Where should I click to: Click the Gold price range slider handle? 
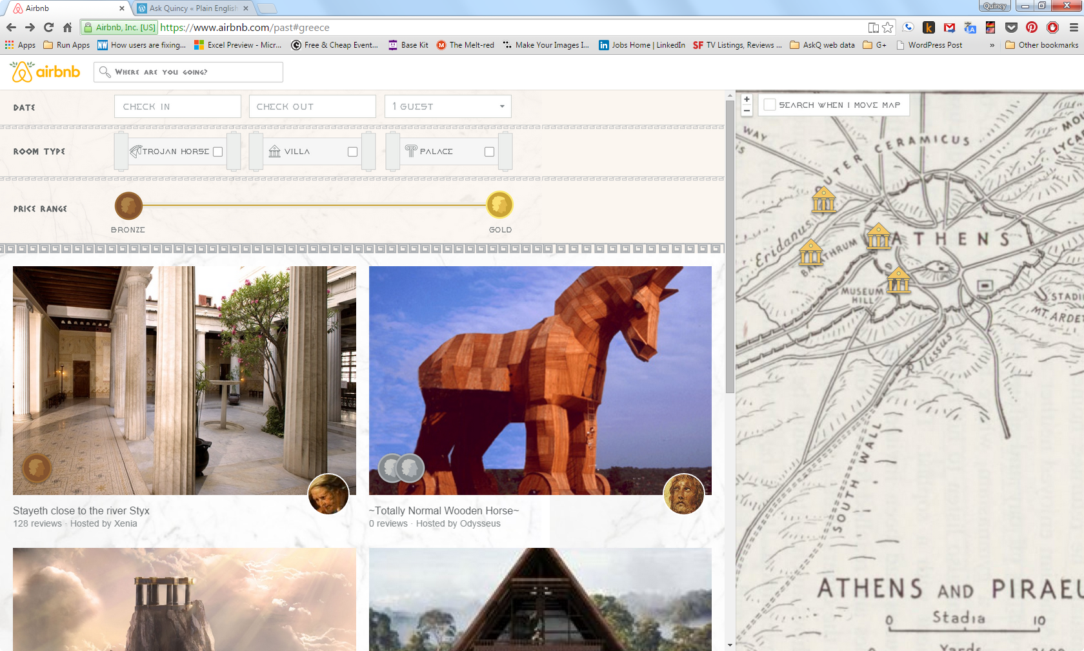pyautogui.click(x=499, y=205)
